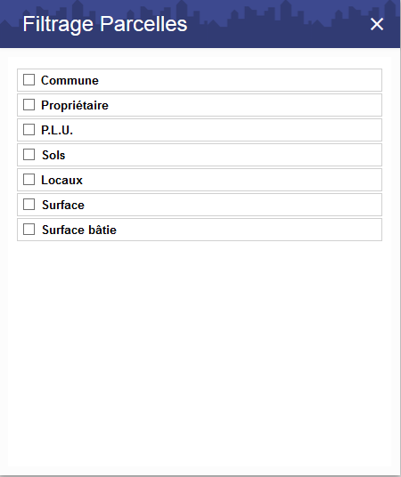Screen dimensions: 401x477
Task: Tick the Propriétaire checkbox
Action: pos(29,105)
